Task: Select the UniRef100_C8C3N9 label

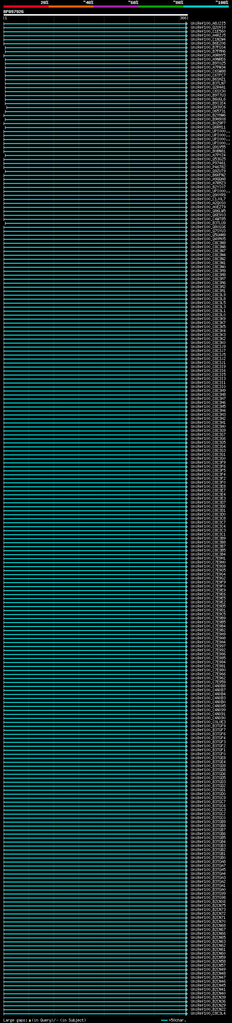Action: tap(208, 243)
